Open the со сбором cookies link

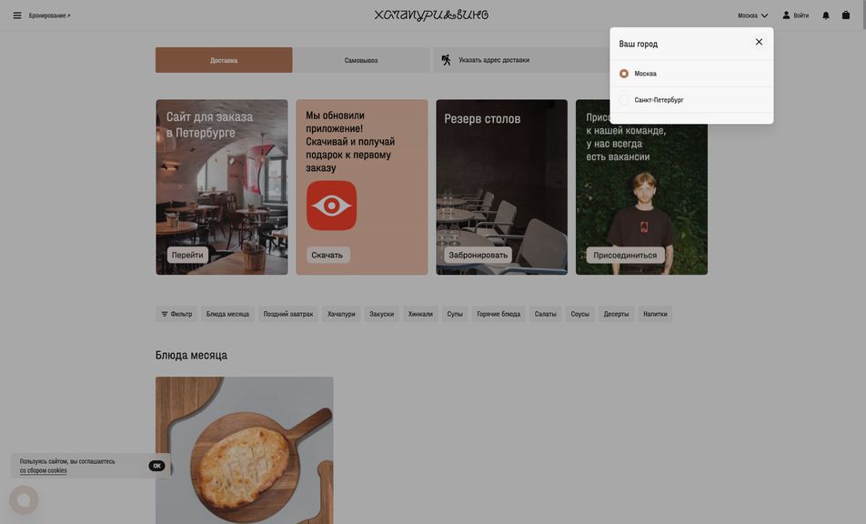point(43,471)
